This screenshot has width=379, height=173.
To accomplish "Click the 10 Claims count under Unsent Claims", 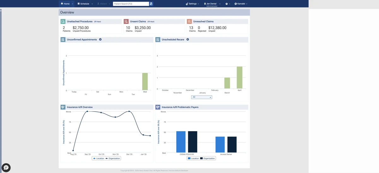I will point(128,28).
